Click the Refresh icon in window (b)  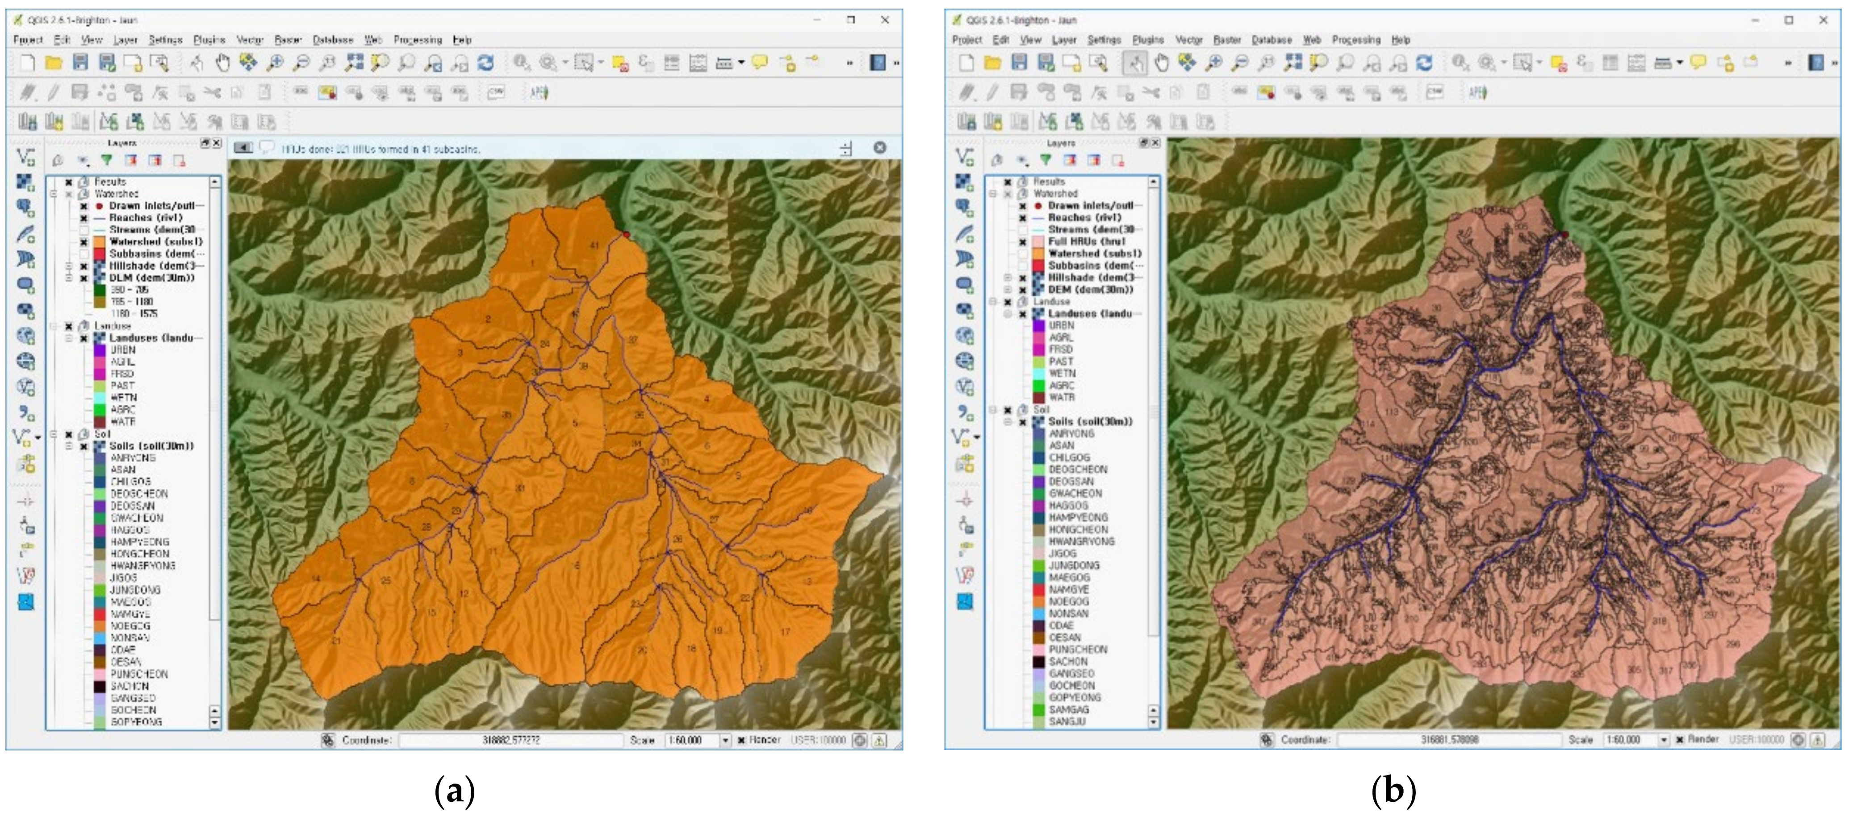click(1424, 63)
